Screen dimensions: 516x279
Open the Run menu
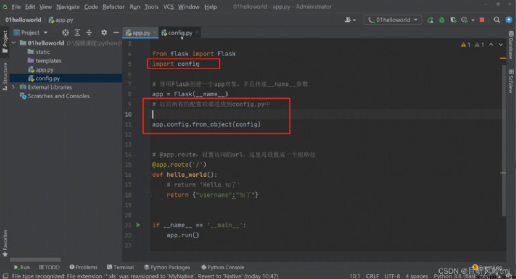pyautogui.click(x=135, y=6)
